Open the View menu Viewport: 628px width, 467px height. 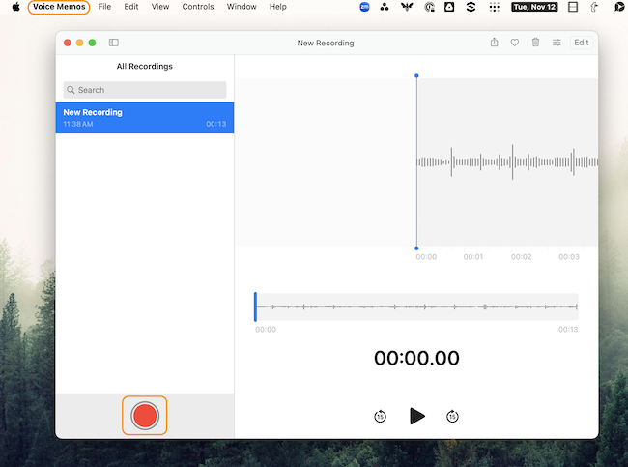pos(160,7)
